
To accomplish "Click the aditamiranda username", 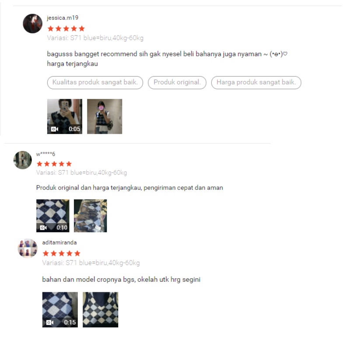I will coord(59,242).
